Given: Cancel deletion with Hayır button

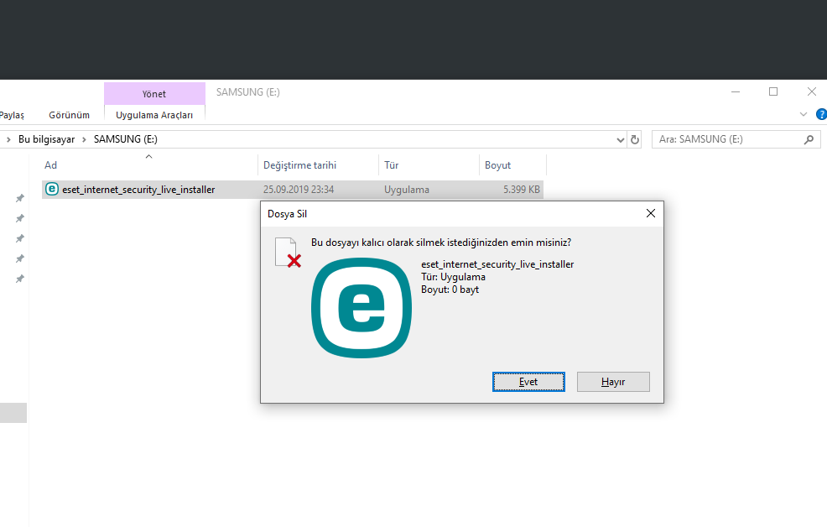Looking at the screenshot, I should click(x=613, y=382).
